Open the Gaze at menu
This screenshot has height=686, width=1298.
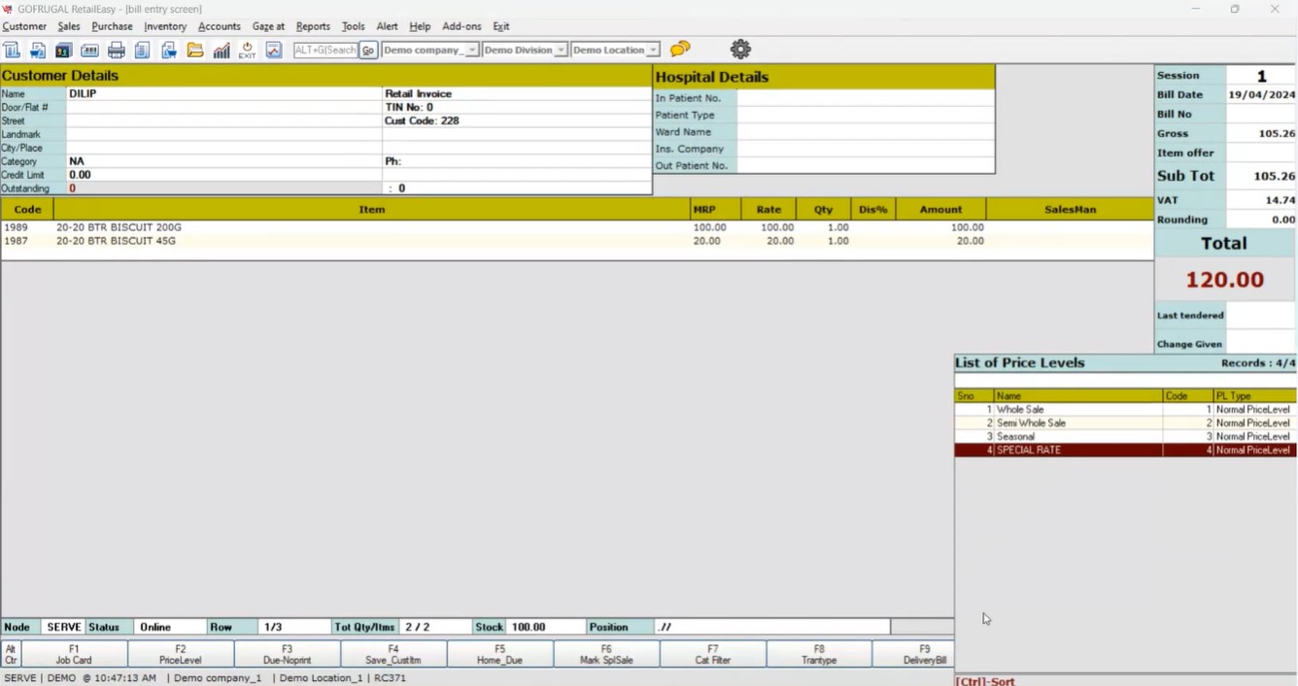pyautogui.click(x=268, y=26)
